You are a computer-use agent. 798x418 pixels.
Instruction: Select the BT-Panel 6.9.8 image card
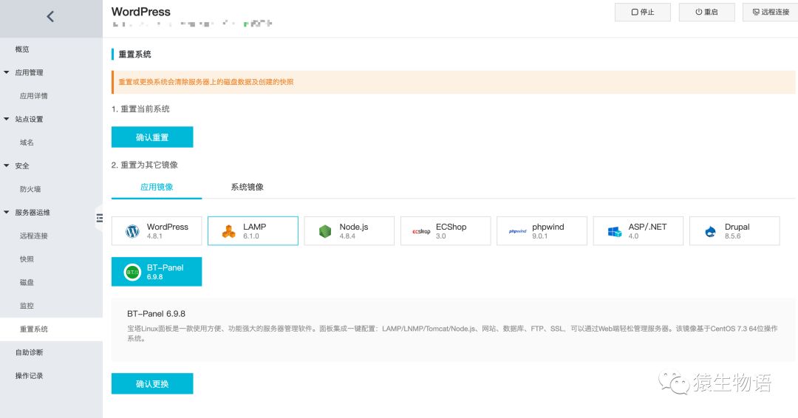157,272
